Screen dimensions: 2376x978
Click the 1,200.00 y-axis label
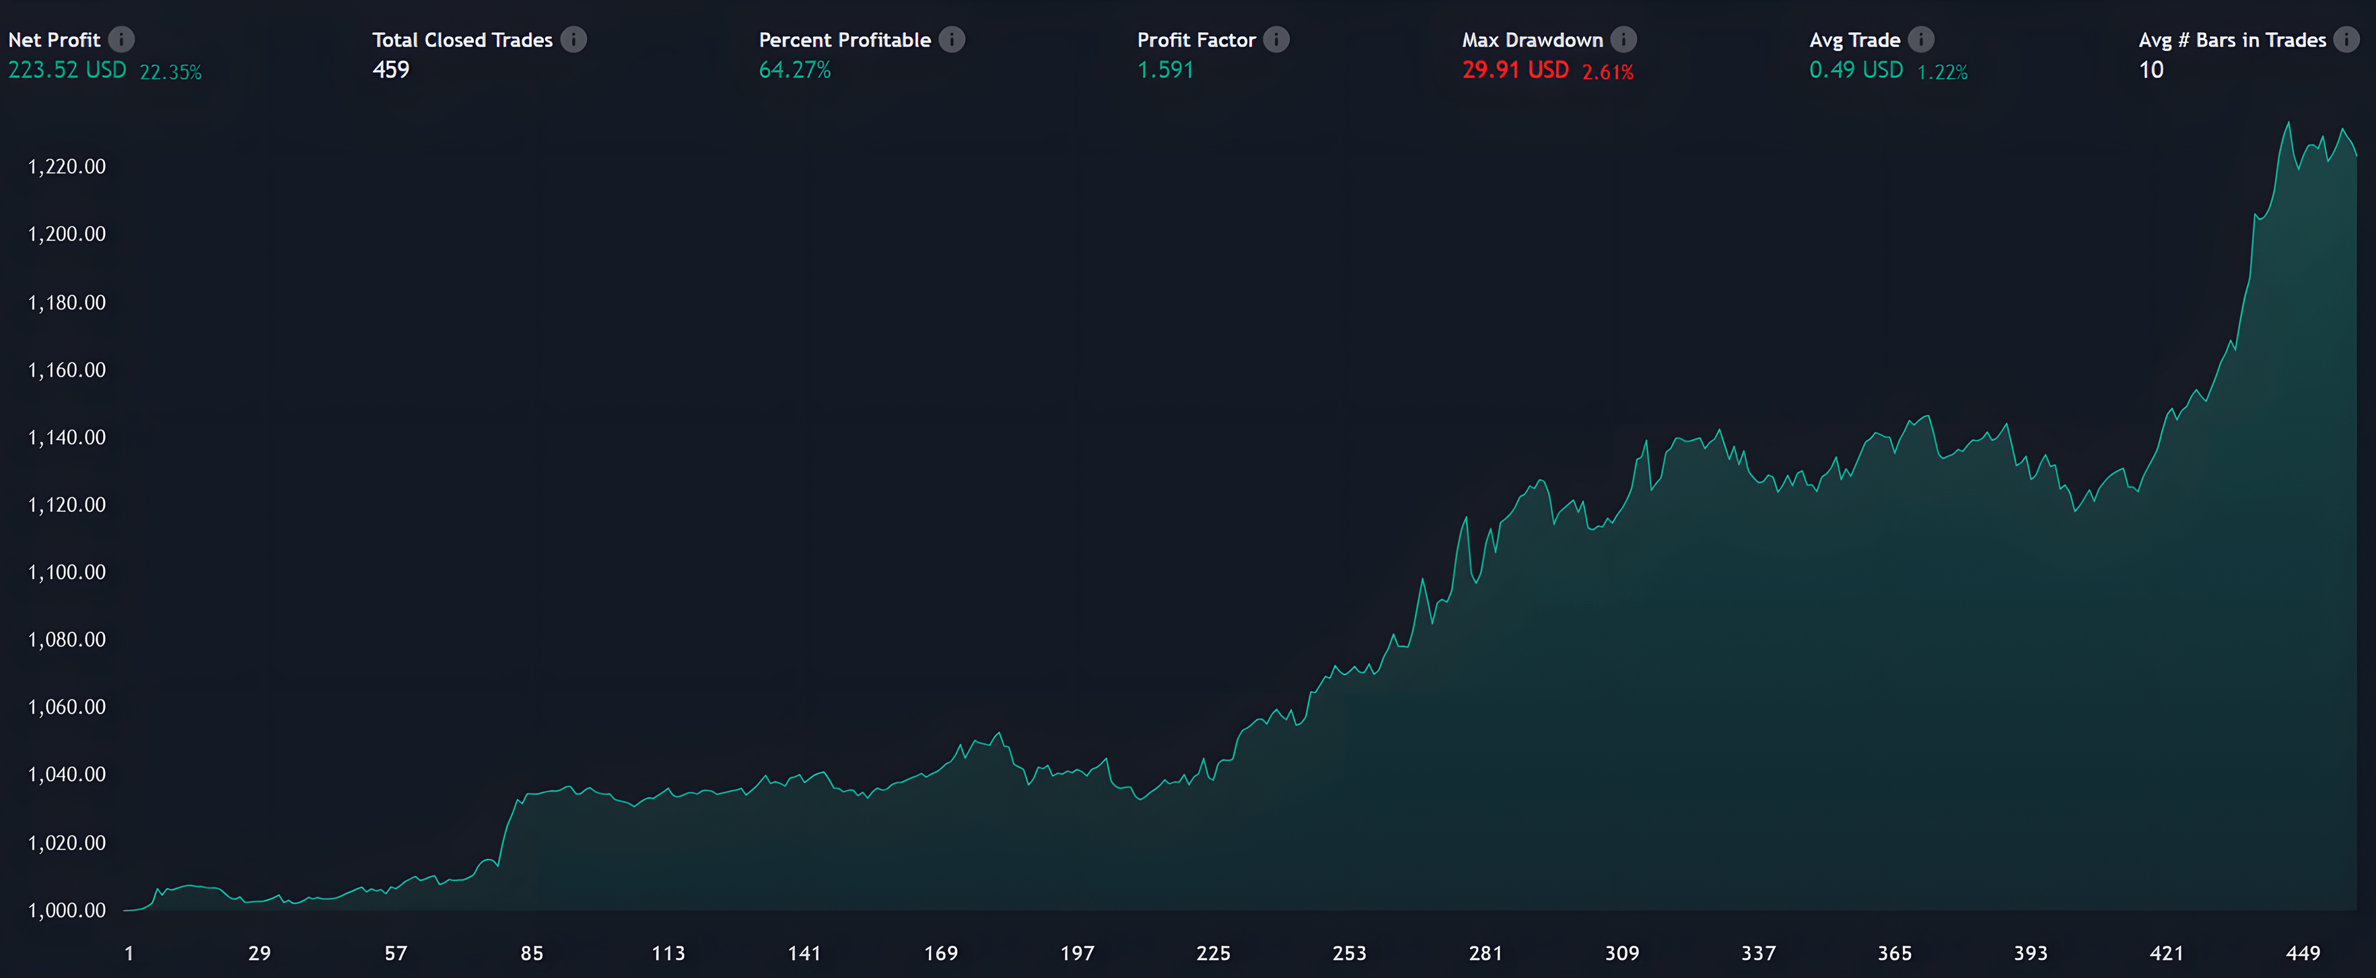67,234
